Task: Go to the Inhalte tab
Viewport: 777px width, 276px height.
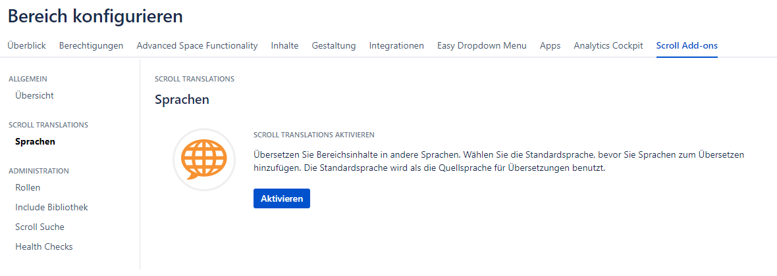Action: click(x=285, y=46)
